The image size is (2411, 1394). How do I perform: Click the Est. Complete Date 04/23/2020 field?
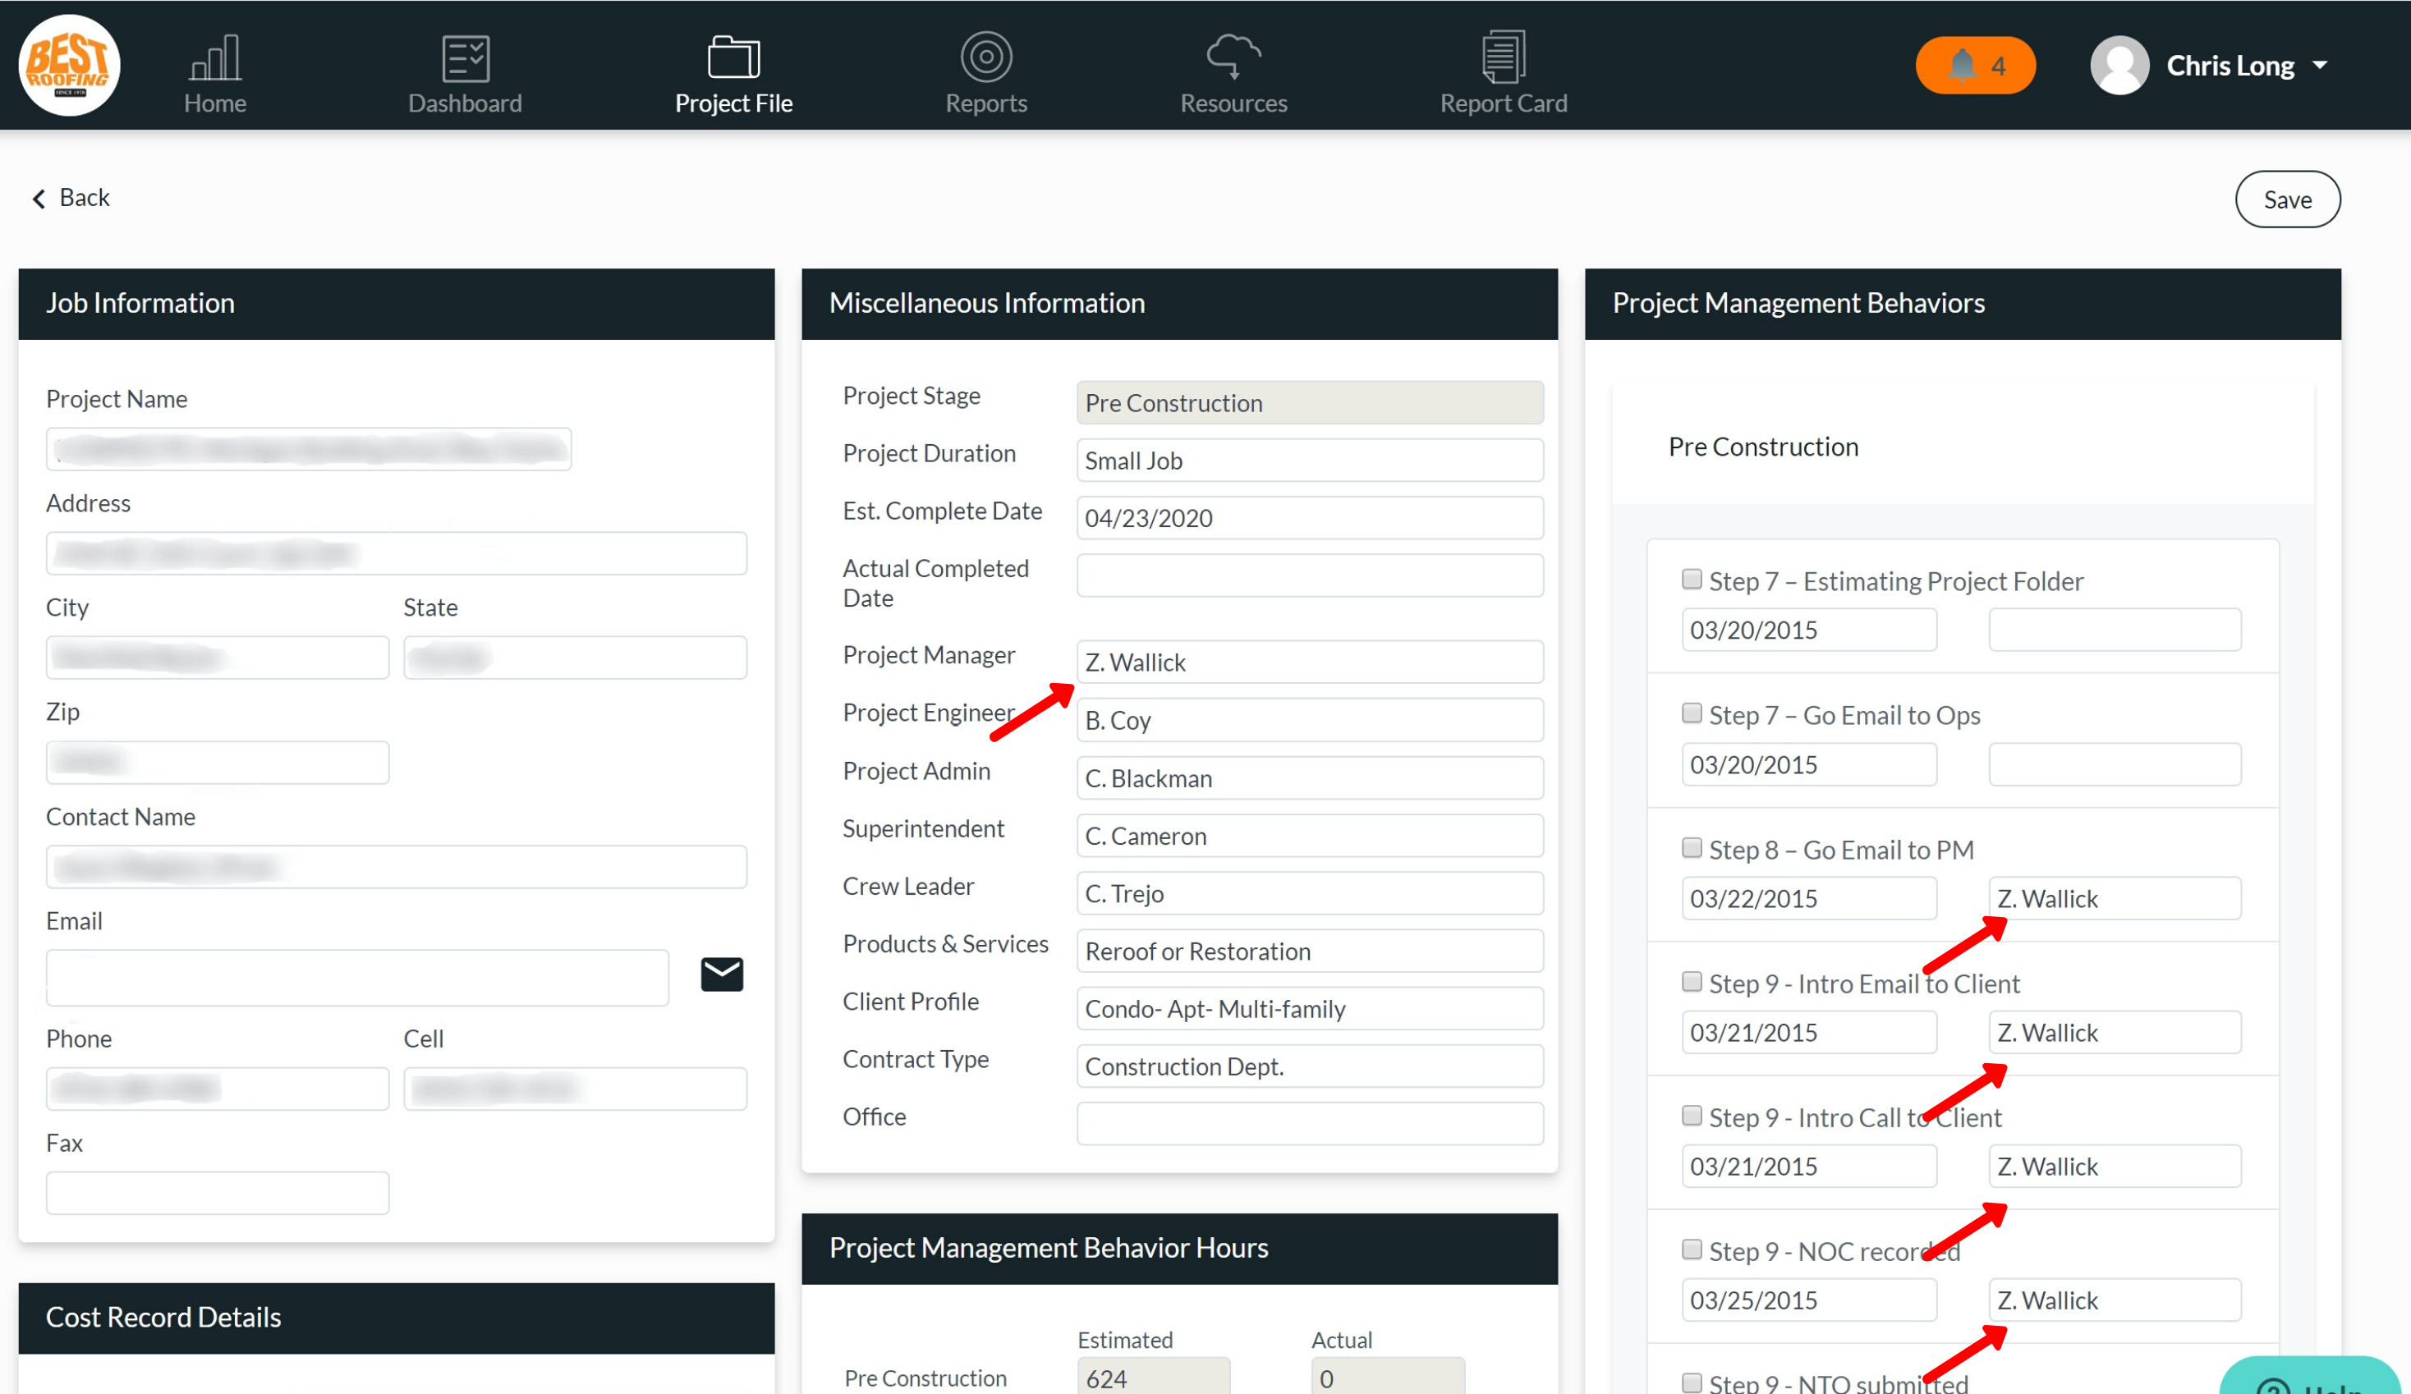coord(1310,517)
